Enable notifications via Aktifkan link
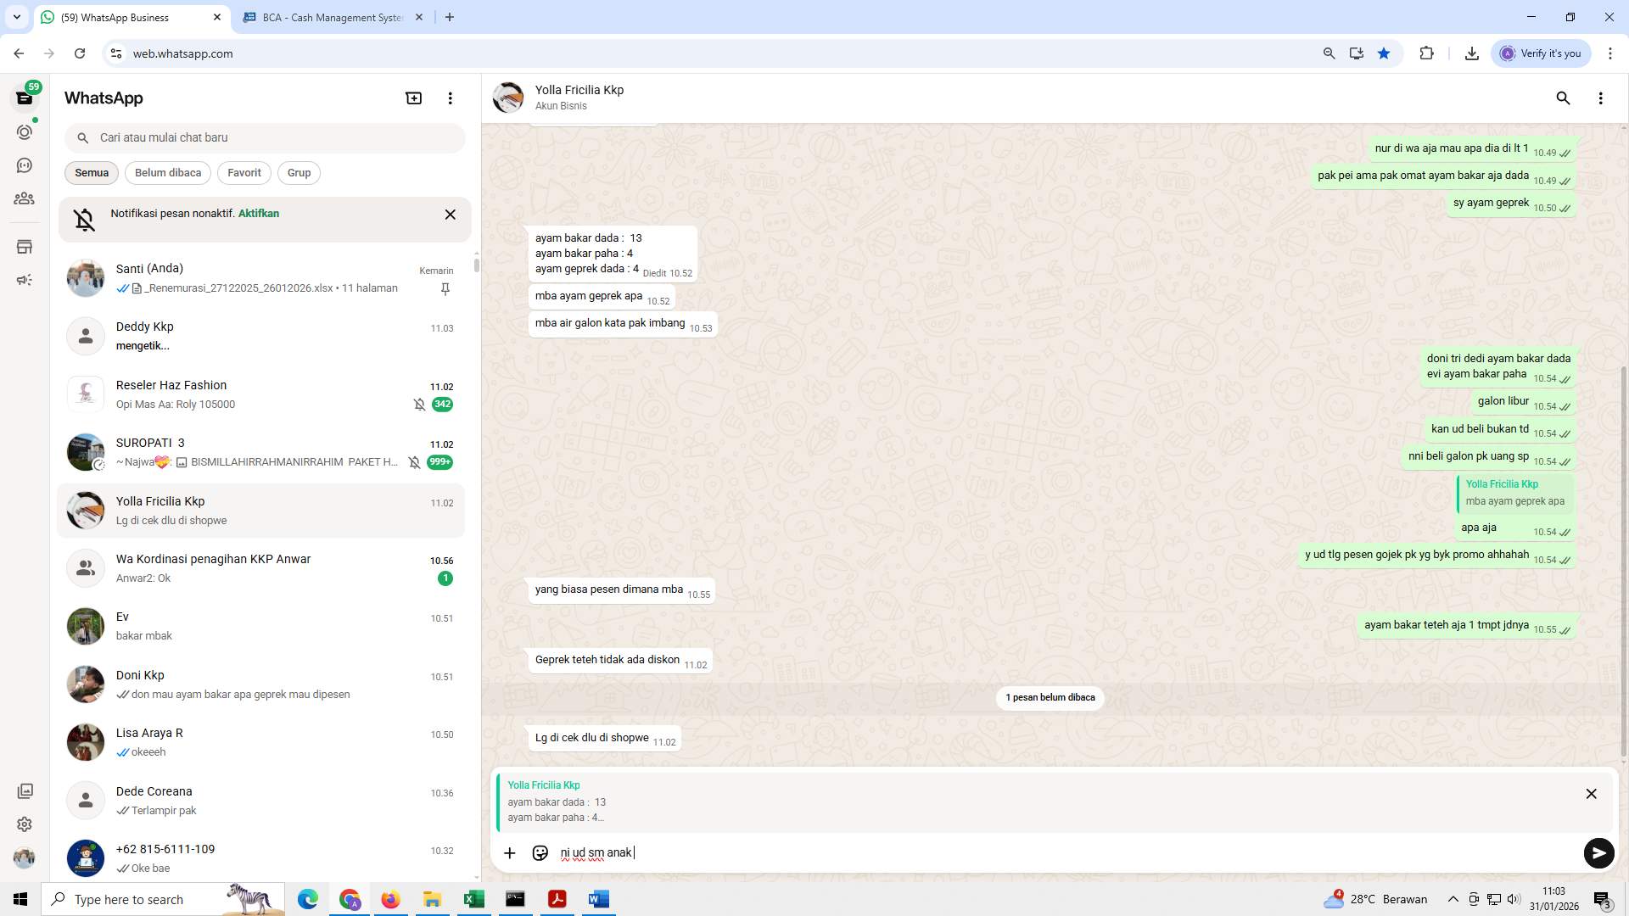Image resolution: width=1629 pixels, height=916 pixels. pyautogui.click(x=257, y=213)
